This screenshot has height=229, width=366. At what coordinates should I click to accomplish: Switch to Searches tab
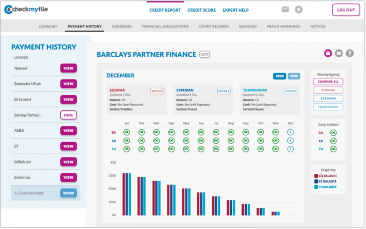(248, 26)
